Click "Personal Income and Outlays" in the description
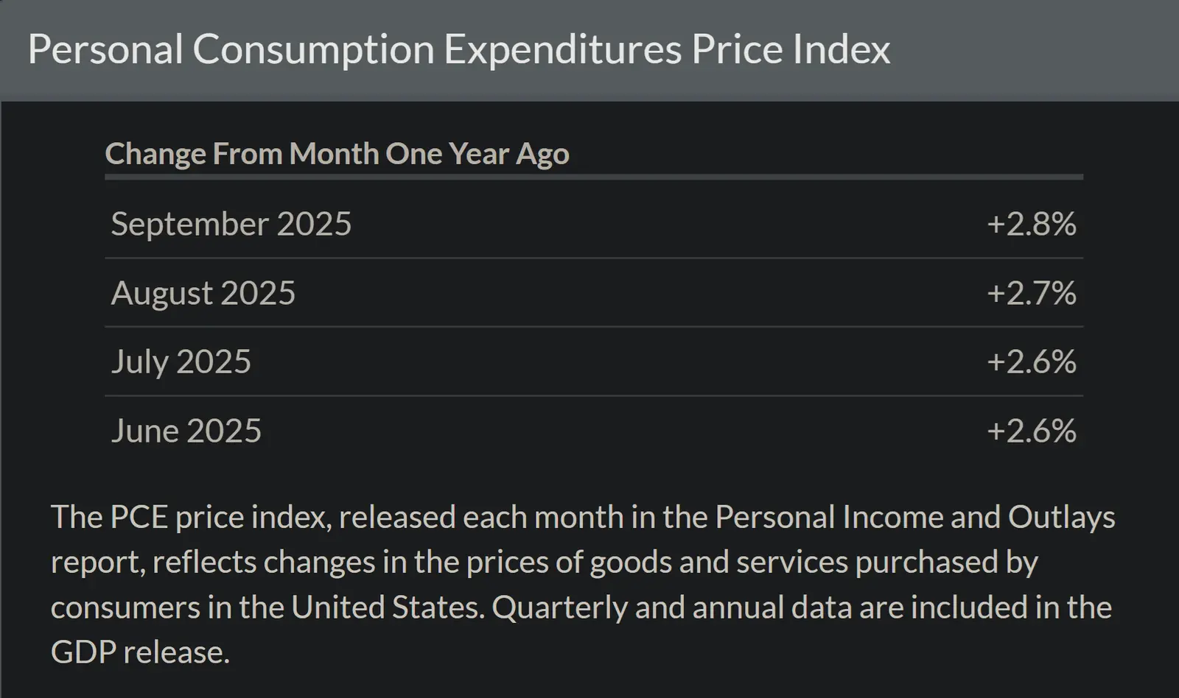 [914, 518]
